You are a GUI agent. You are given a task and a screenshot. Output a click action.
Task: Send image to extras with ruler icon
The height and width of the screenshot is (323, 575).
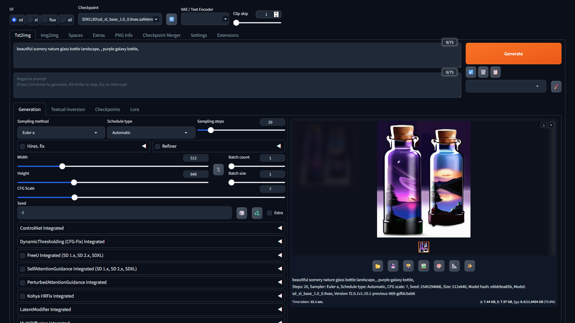(454, 266)
